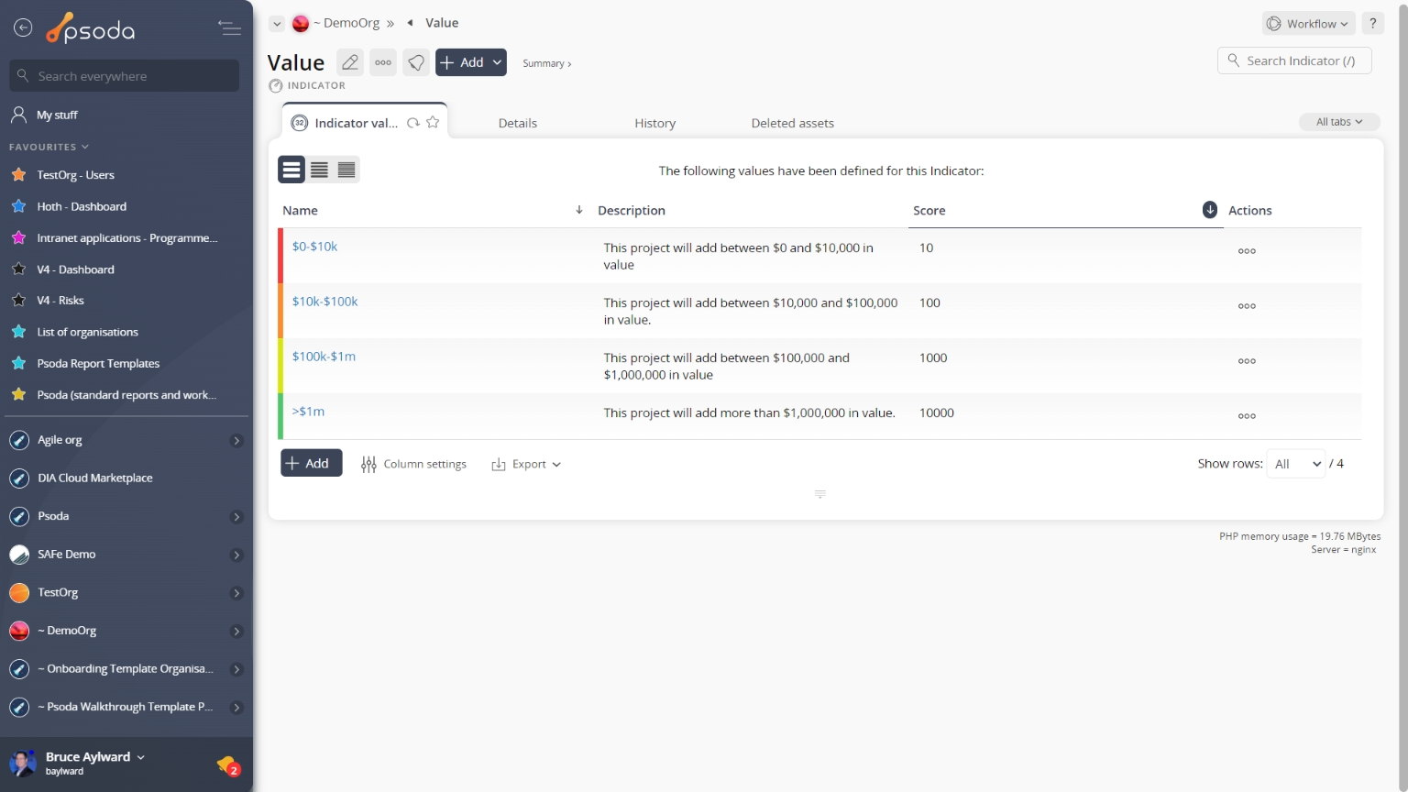Open the more options icon beside Value title
Viewport: 1408px width, 792px height.
click(x=383, y=62)
